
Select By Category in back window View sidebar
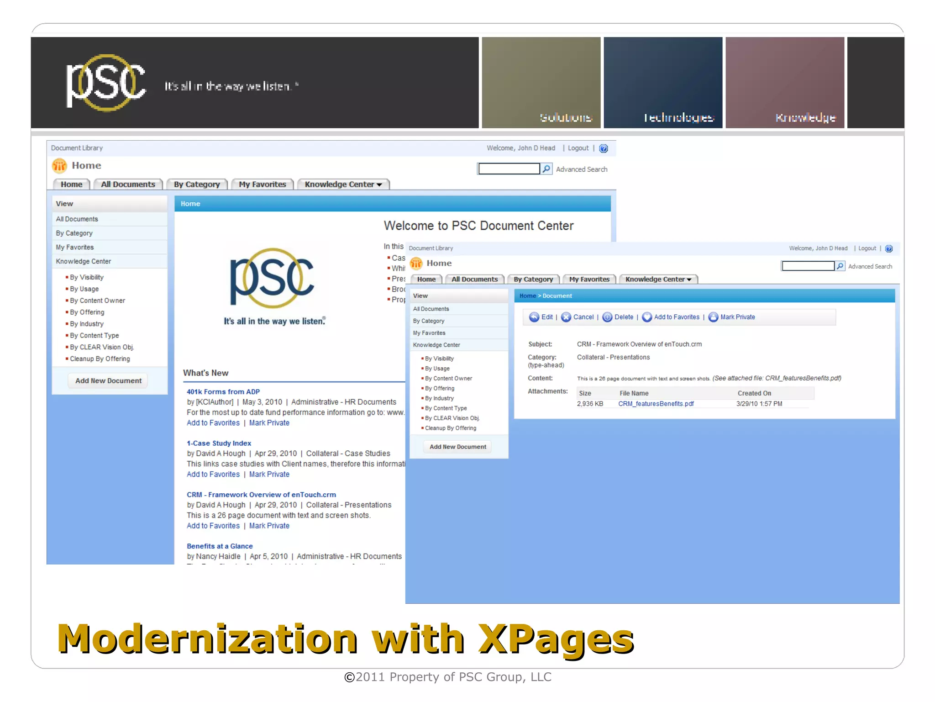(110, 233)
